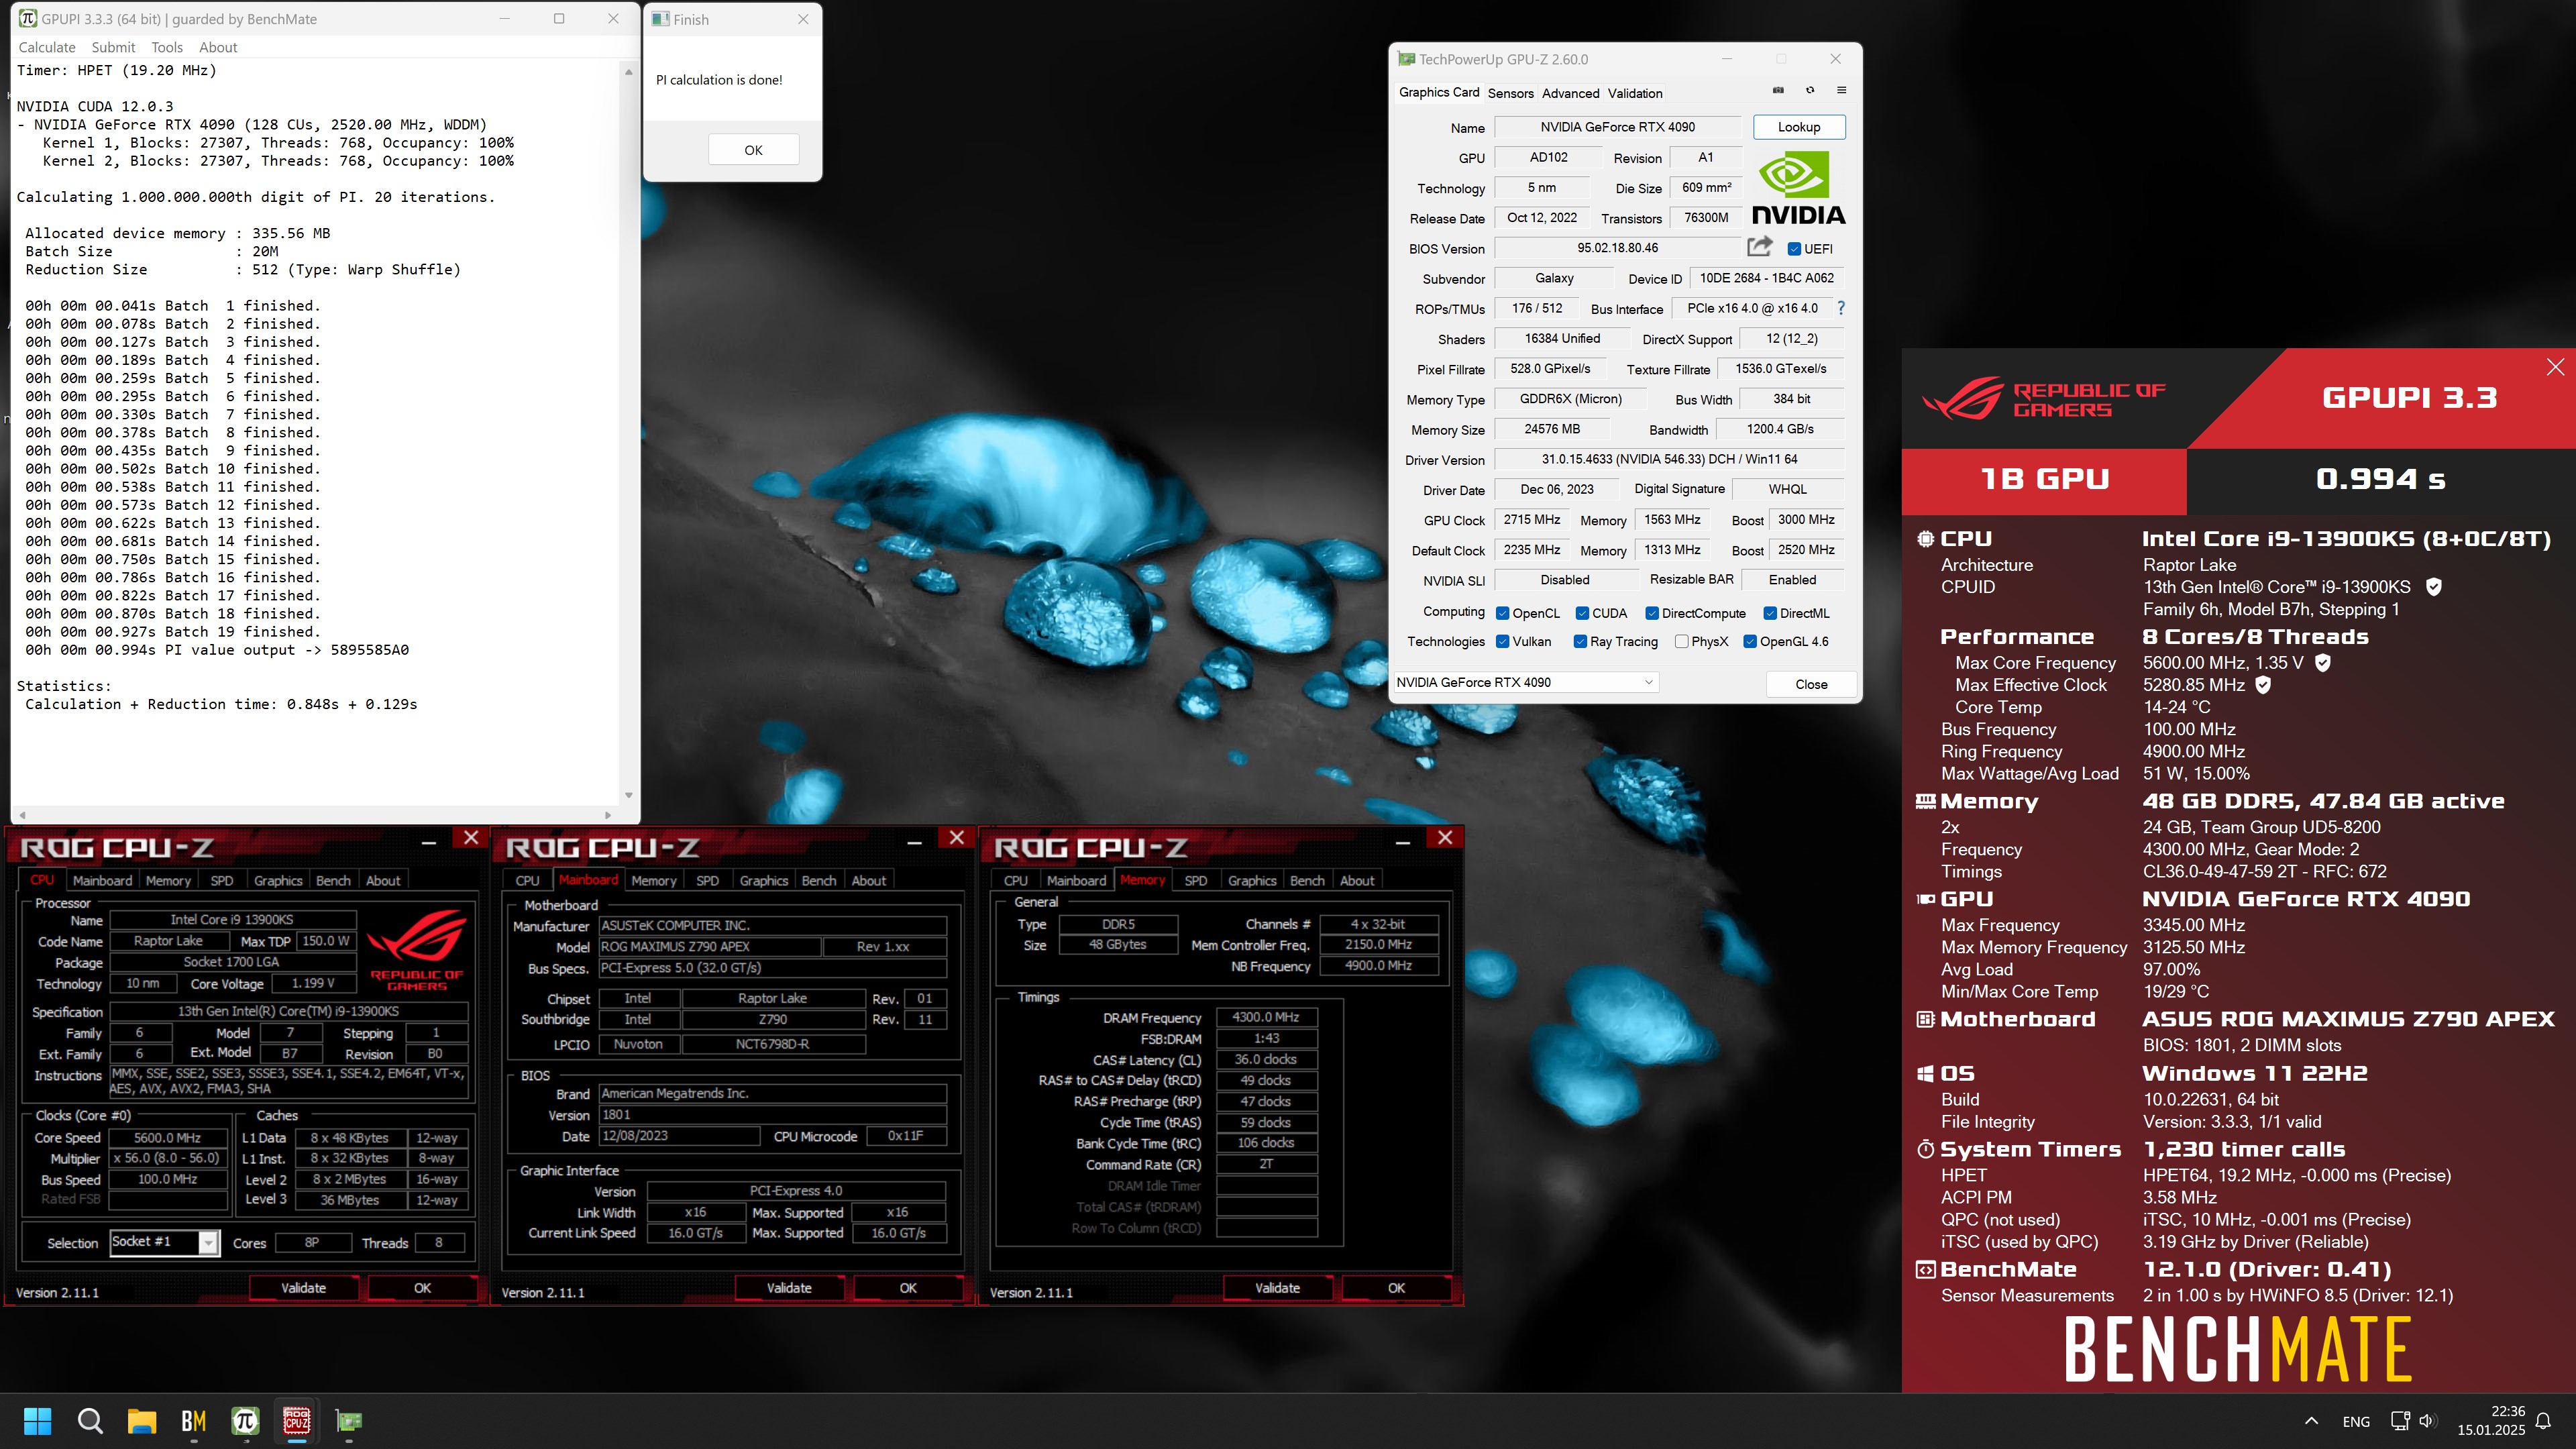Open the volume tray icon

(2427, 1421)
